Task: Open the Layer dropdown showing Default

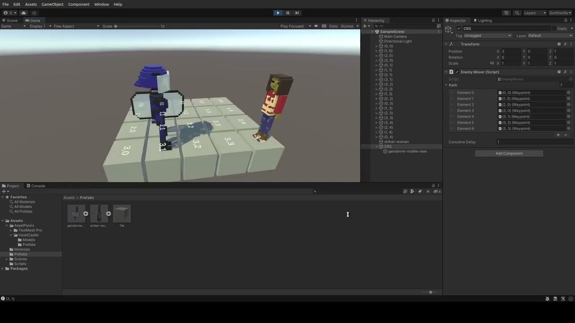Action: 550,36
